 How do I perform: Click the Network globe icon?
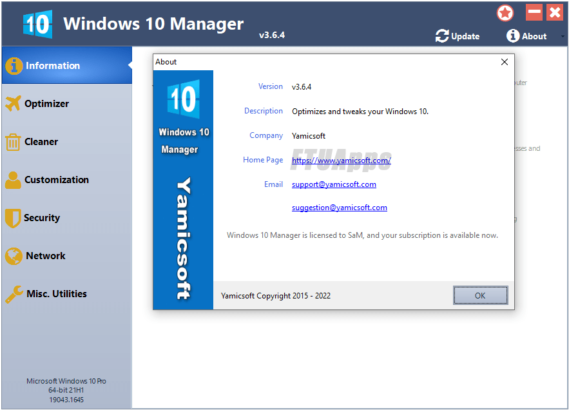14,256
